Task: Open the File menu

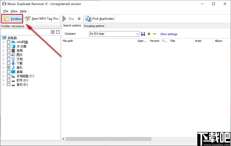Action: tap(6, 11)
